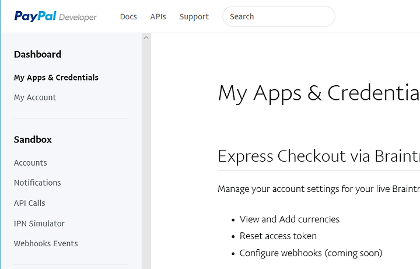Open the Docs menu
The image size is (420, 269).
[128, 16]
